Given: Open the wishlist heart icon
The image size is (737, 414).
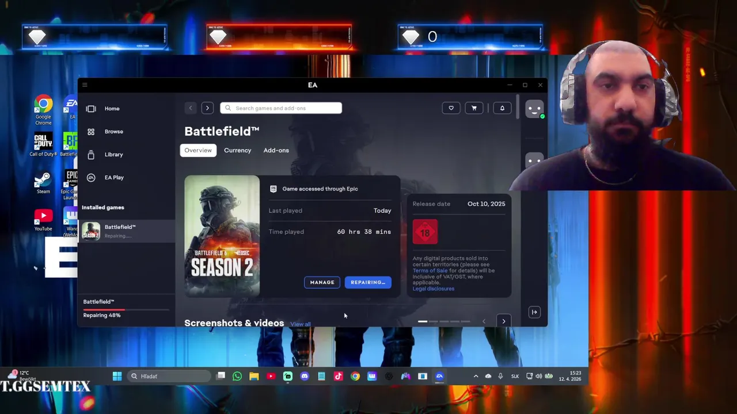Looking at the screenshot, I should click(451, 108).
